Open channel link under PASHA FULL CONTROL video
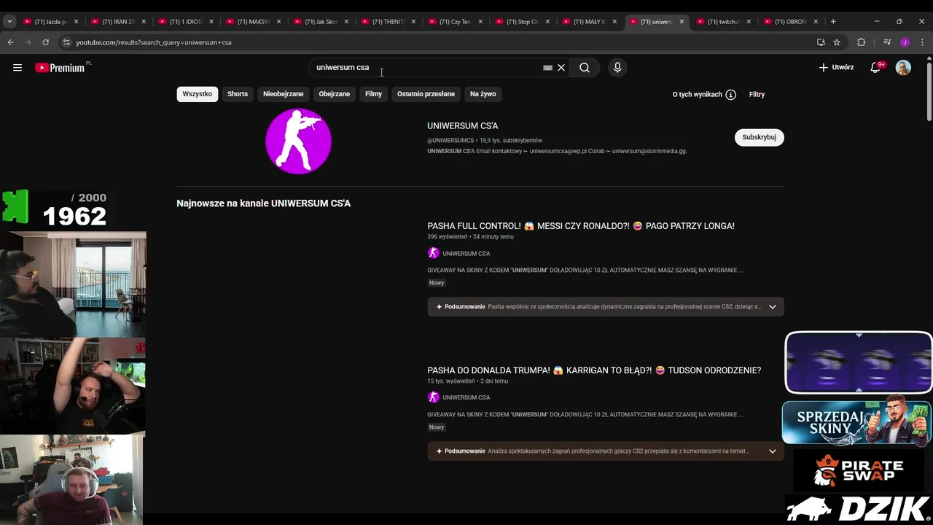 click(466, 254)
